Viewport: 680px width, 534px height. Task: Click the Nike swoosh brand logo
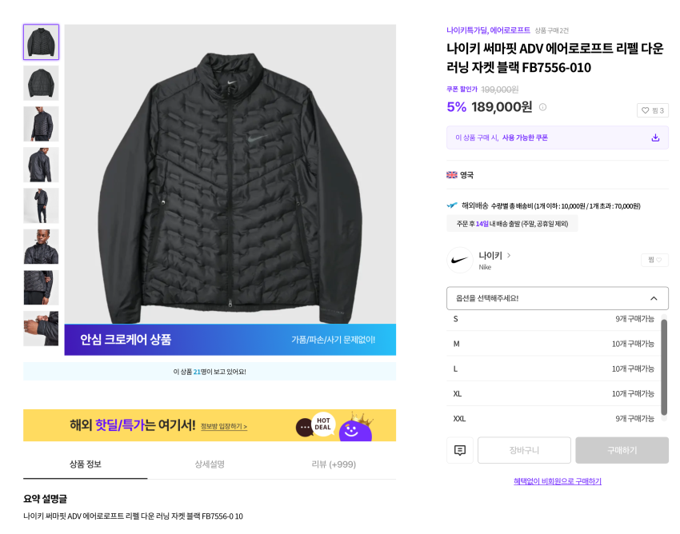(x=460, y=261)
